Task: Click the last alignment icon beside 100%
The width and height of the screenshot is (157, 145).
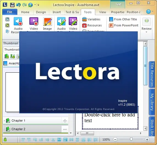Action: 96,139
